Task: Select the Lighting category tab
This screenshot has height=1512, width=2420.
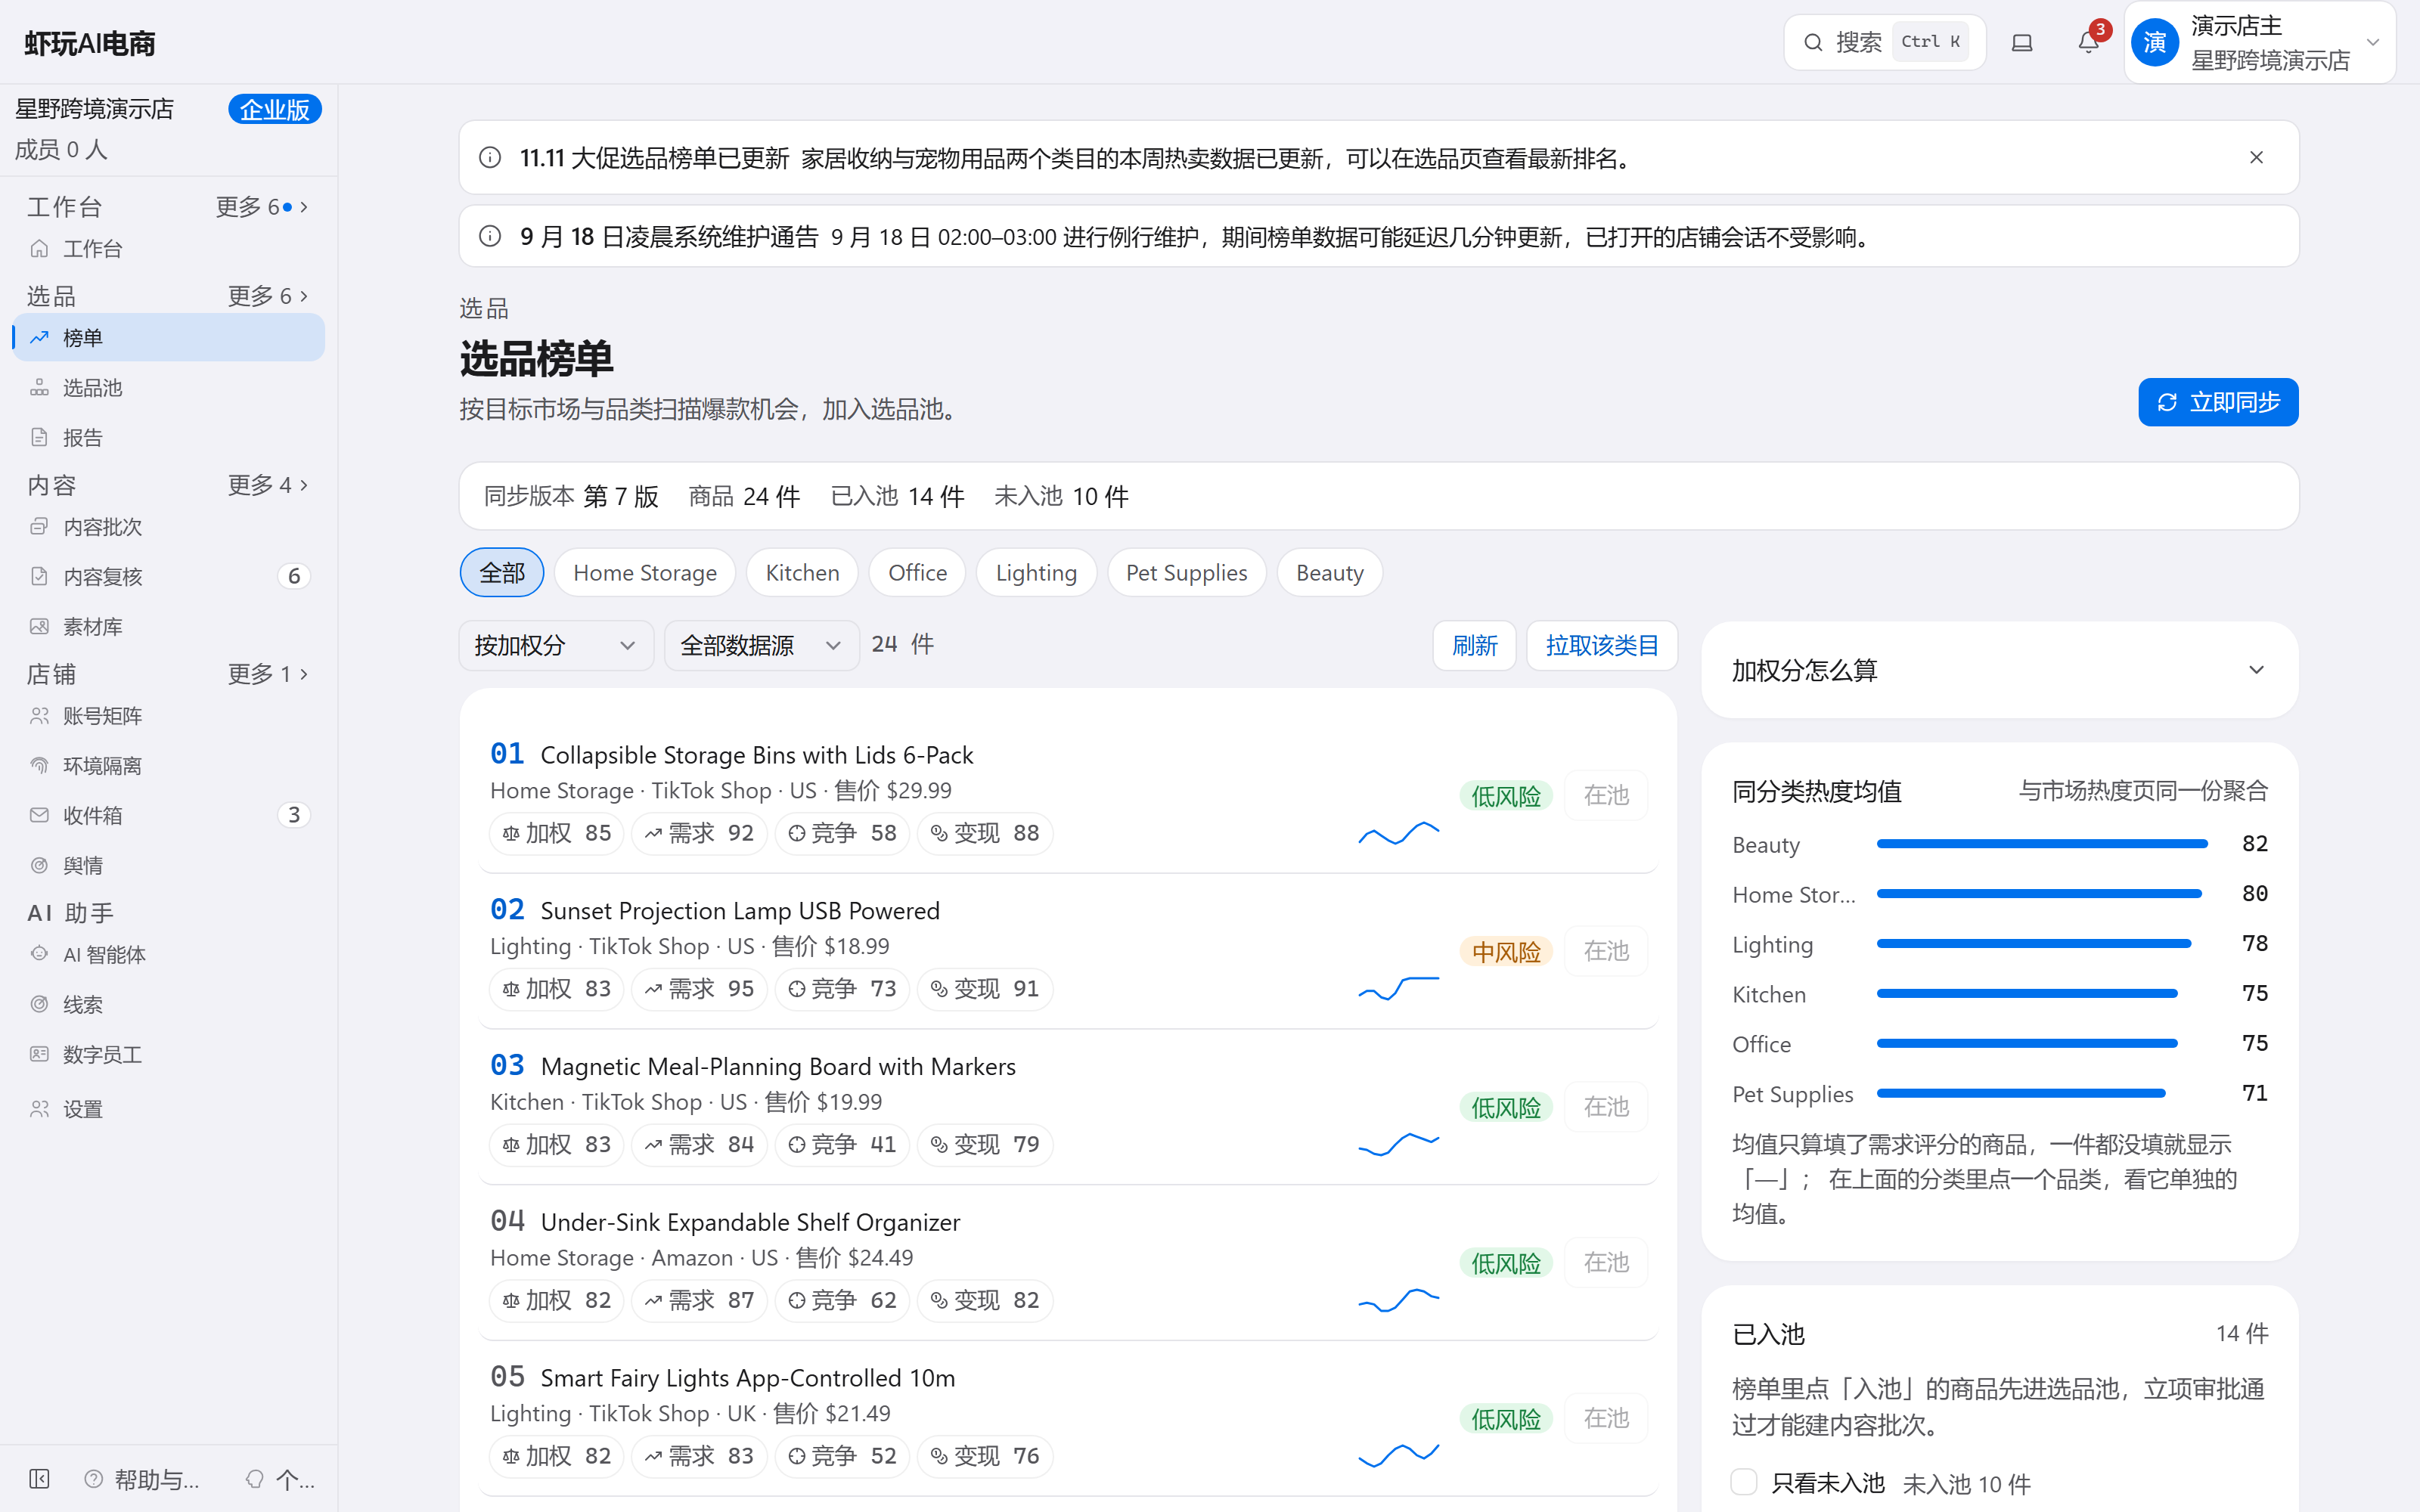Action: [x=1036, y=573]
